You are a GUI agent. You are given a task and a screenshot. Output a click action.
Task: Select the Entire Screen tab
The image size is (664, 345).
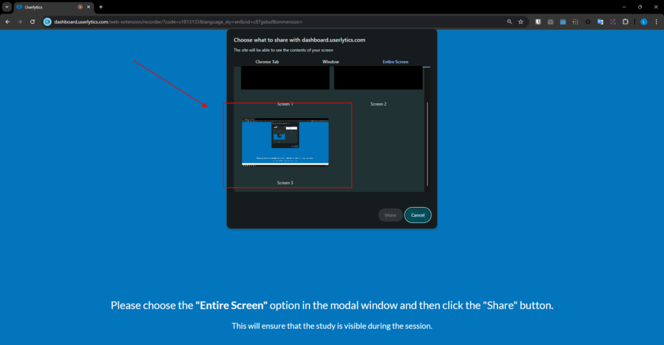coord(396,62)
